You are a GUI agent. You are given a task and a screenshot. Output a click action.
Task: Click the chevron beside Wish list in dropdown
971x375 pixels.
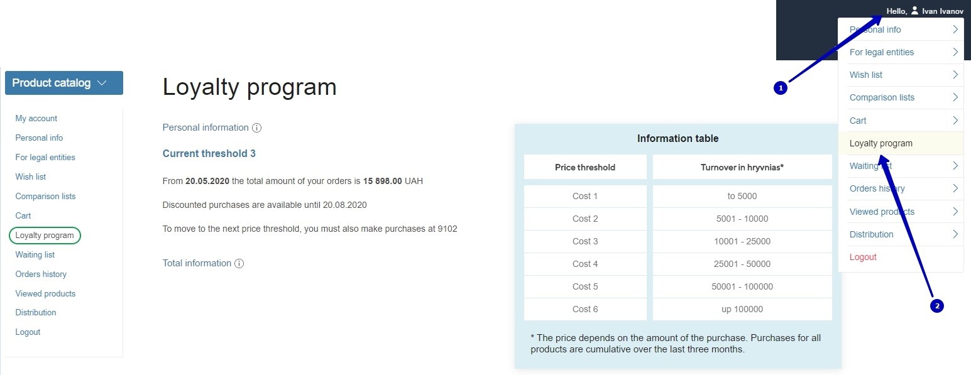[x=955, y=75]
